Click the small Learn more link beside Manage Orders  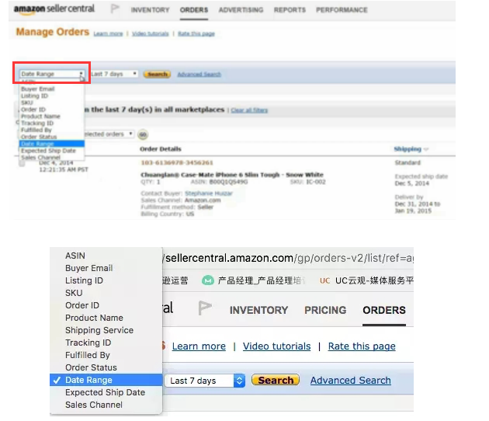pos(108,33)
